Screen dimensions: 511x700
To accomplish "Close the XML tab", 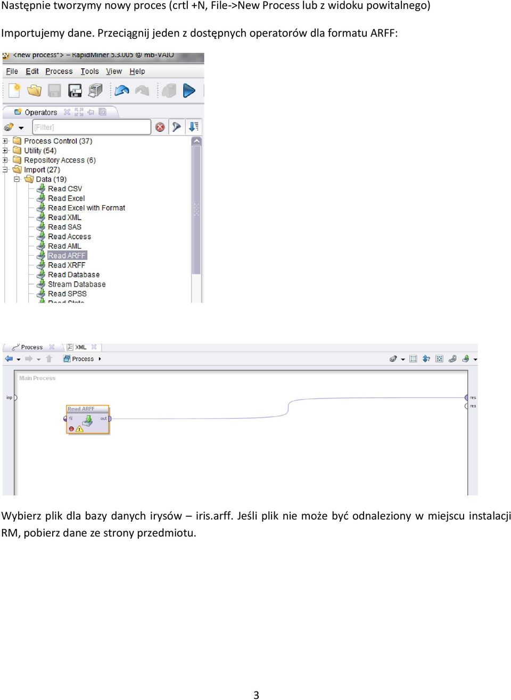I will (94, 347).
